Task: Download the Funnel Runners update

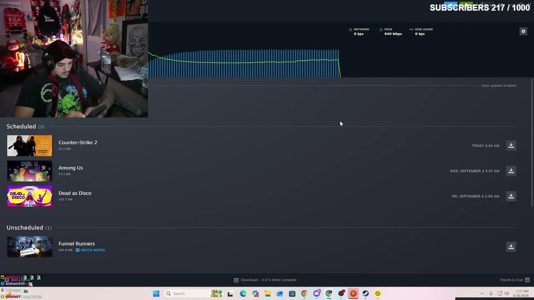Action: pos(511,247)
